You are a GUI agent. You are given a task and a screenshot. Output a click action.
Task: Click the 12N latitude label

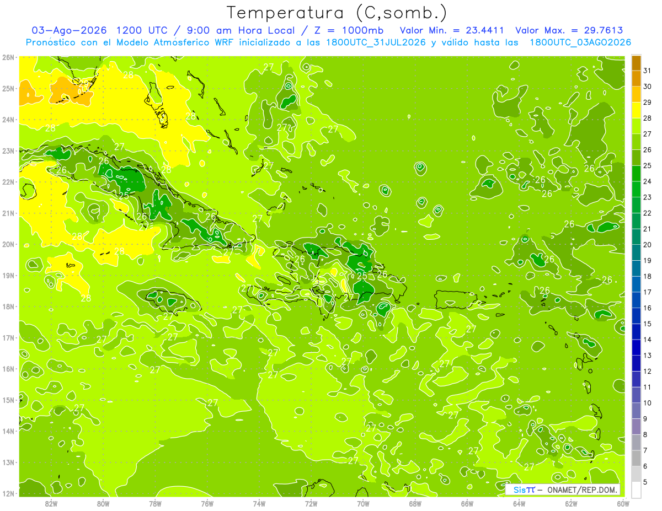[8, 493]
